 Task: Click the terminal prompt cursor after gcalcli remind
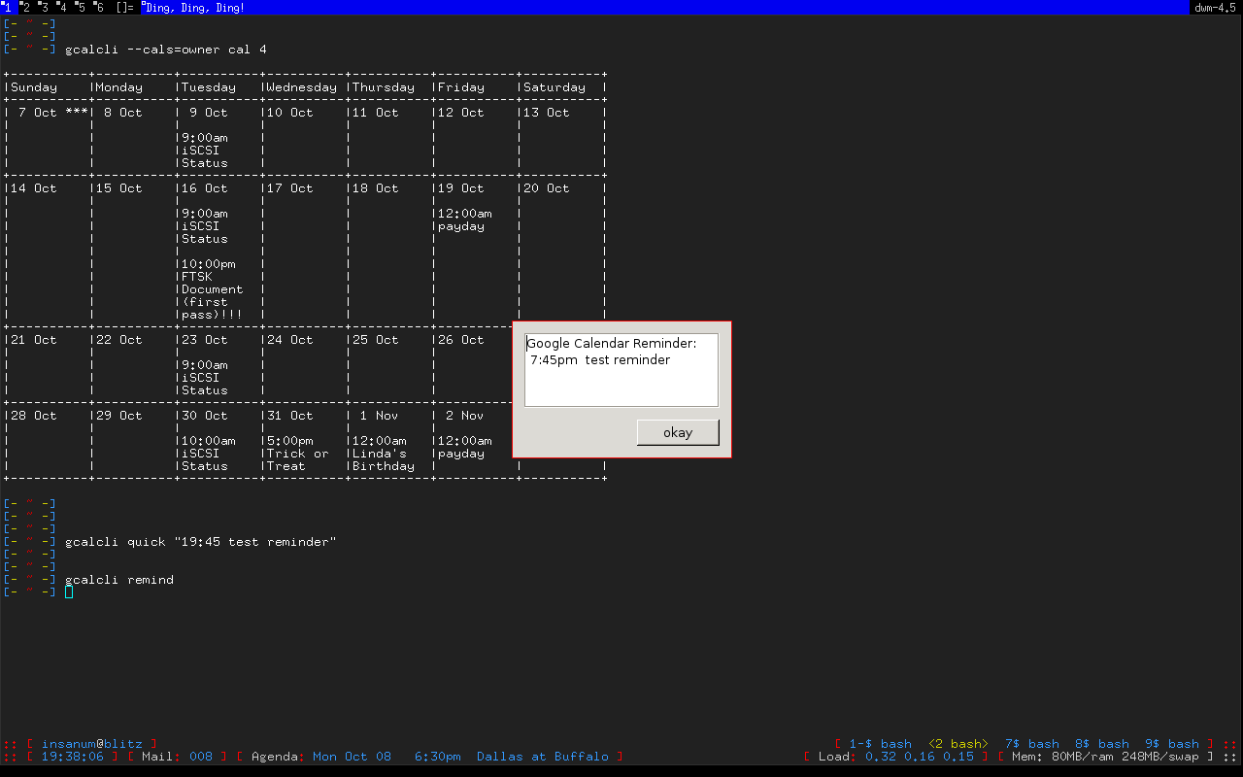[69, 591]
